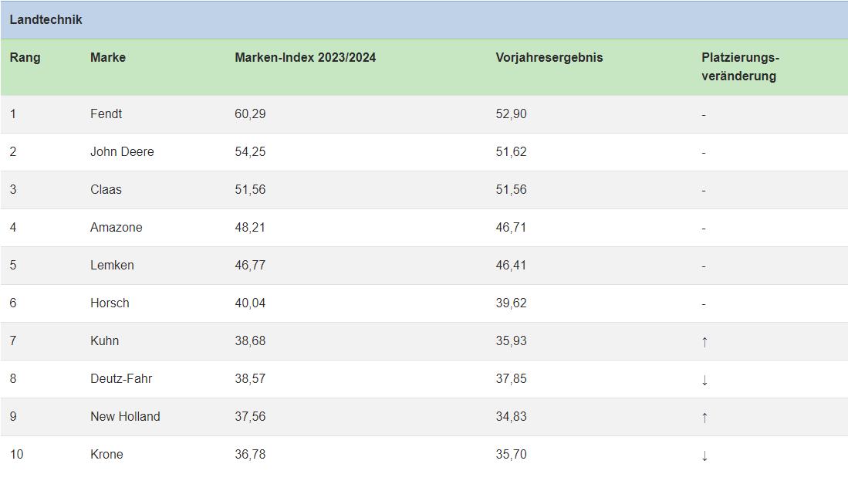Select Fendt's index value 60,29
The height and width of the screenshot is (481, 848).
(x=250, y=114)
